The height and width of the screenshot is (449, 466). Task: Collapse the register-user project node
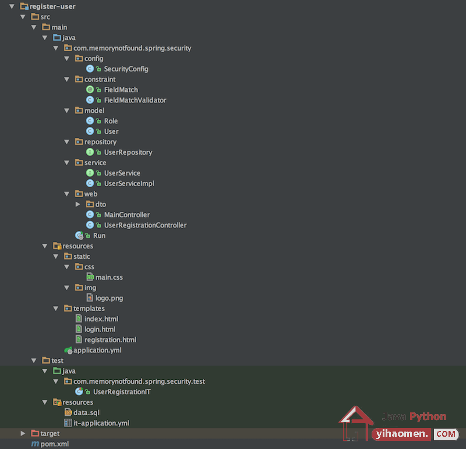[x=12, y=6]
